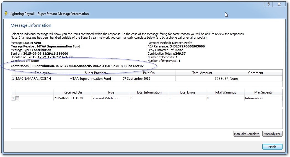The image size is (290, 157).
Task: Click inside the empty response details box
Action: pyautogui.click(x=147, y=119)
